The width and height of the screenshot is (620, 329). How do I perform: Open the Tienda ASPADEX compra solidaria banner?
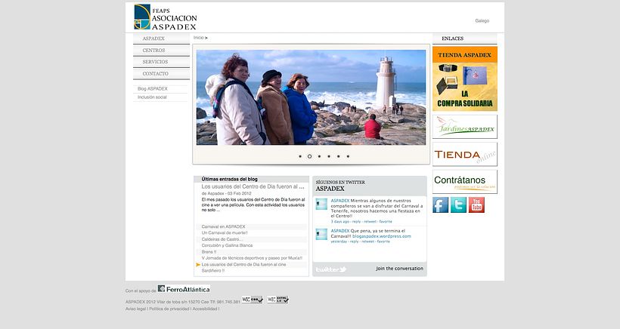[465, 79]
